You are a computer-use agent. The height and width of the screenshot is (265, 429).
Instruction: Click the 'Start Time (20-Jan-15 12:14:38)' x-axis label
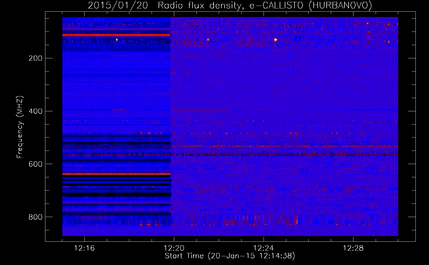[230, 256]
